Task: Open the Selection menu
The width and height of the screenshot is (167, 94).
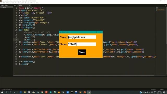Action: click(x=8, y=3)
